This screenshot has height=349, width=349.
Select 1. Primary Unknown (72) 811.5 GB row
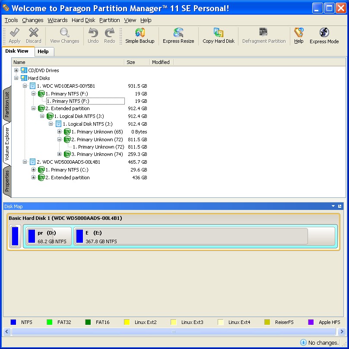click(98, 147)
